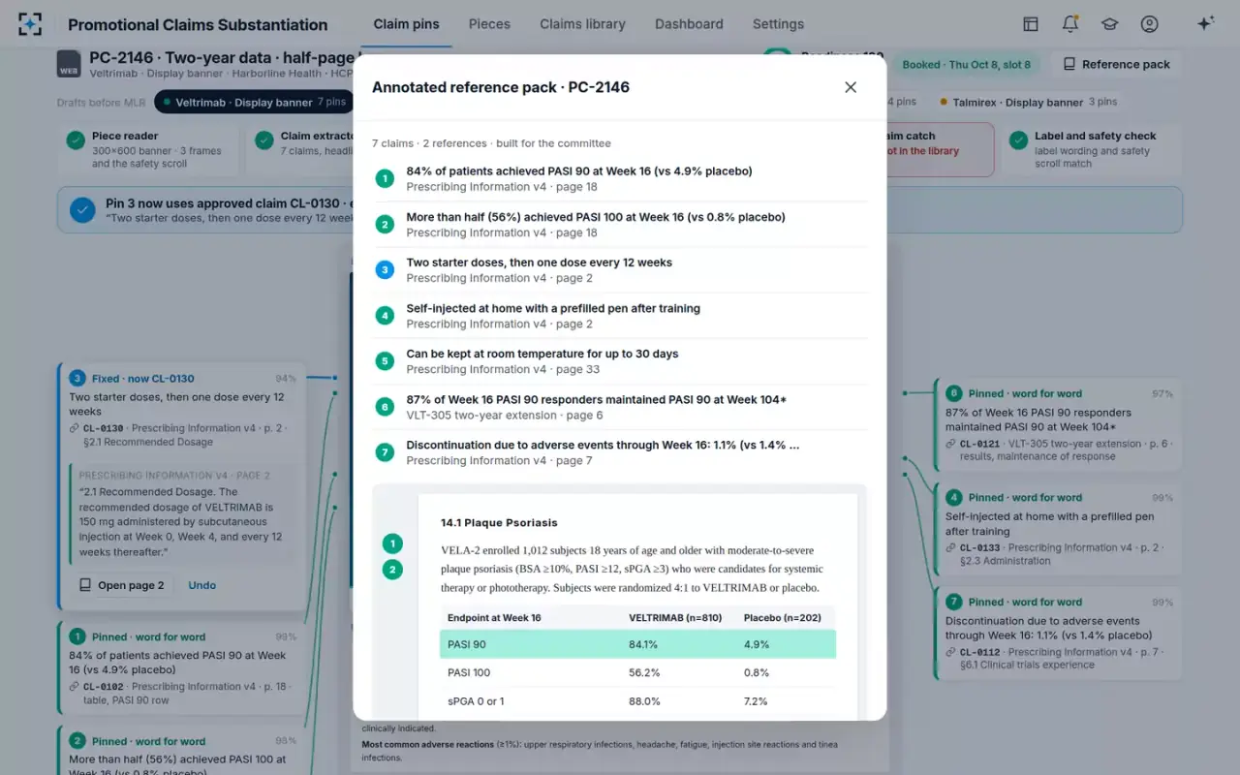Click the highlighted PASI 90 table row
Viewport: 1240px width, 775px height.
pyautogui.click(x=637, y=644)
